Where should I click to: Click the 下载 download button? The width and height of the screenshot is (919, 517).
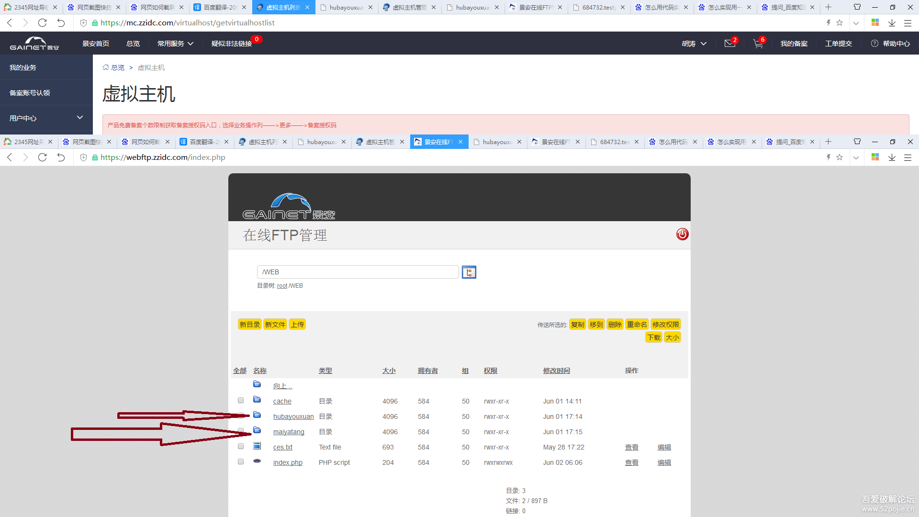click(654, 337)
